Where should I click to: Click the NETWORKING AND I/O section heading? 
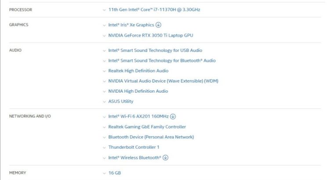26,116
